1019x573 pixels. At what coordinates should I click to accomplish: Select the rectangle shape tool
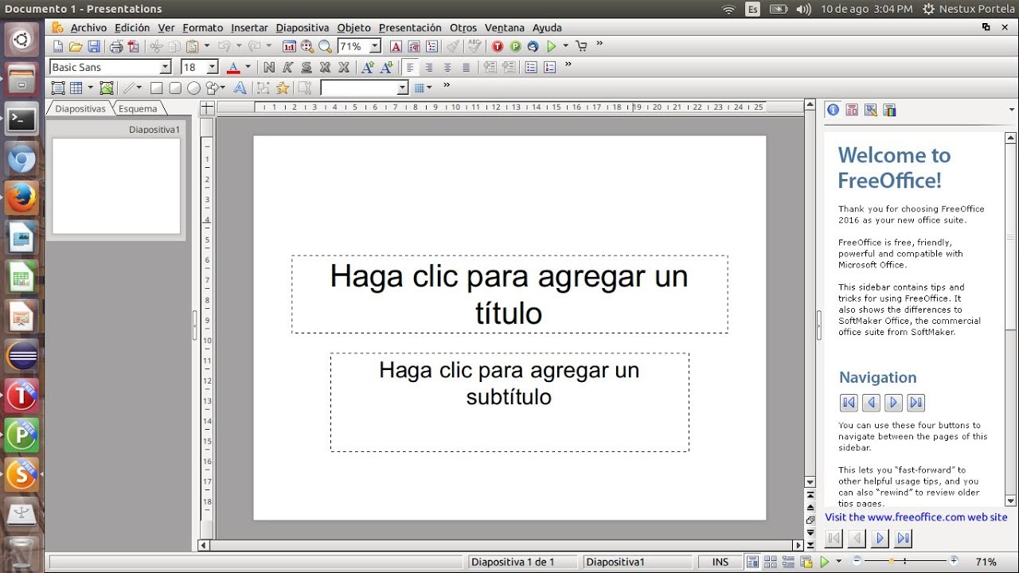(x=156, y=88)
